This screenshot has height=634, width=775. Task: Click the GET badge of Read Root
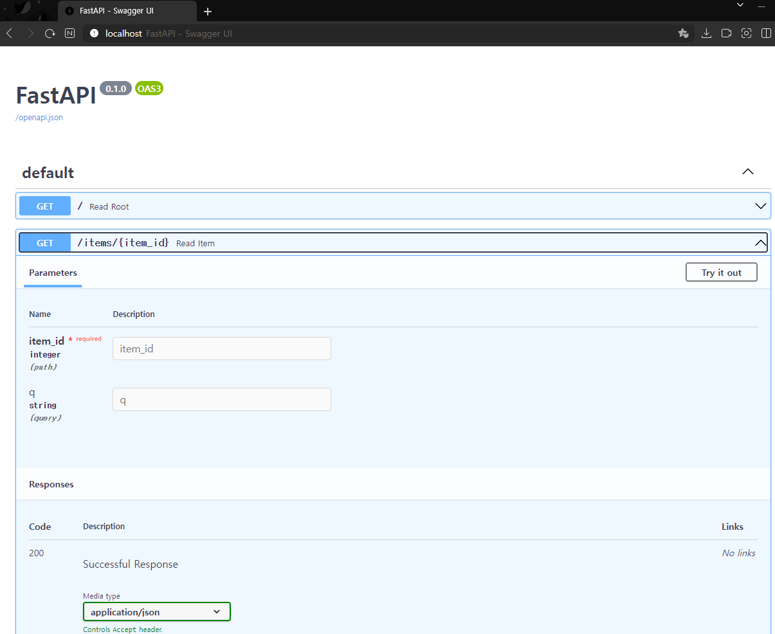click(x=45, y=206)
